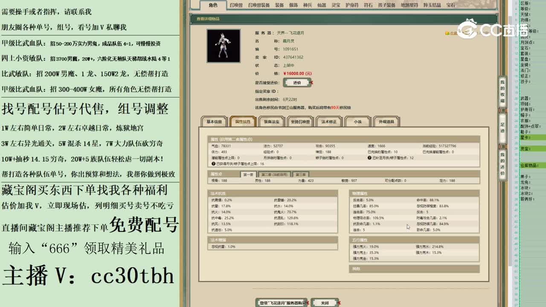
Task: Click the 气血: 78331 value
Action: click(221, 146)
